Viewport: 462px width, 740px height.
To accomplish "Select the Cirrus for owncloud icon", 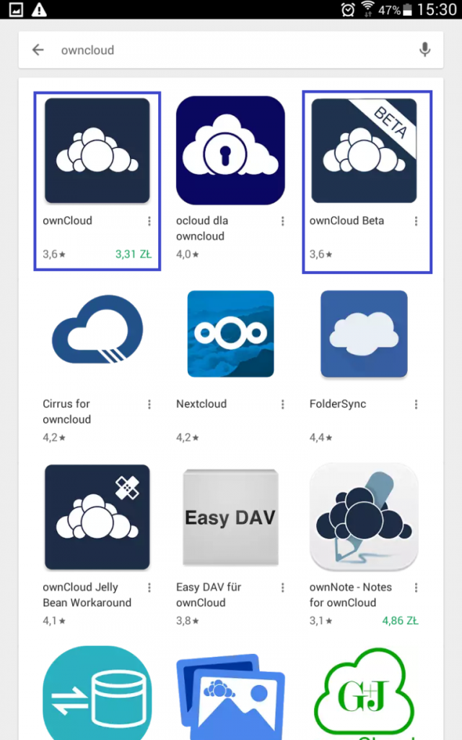I will pos(97,333).
